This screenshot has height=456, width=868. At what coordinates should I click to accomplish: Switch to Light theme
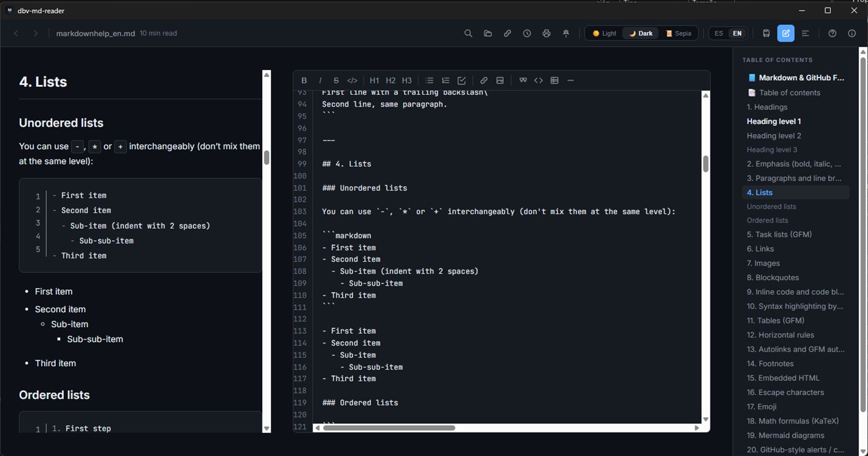604,34
